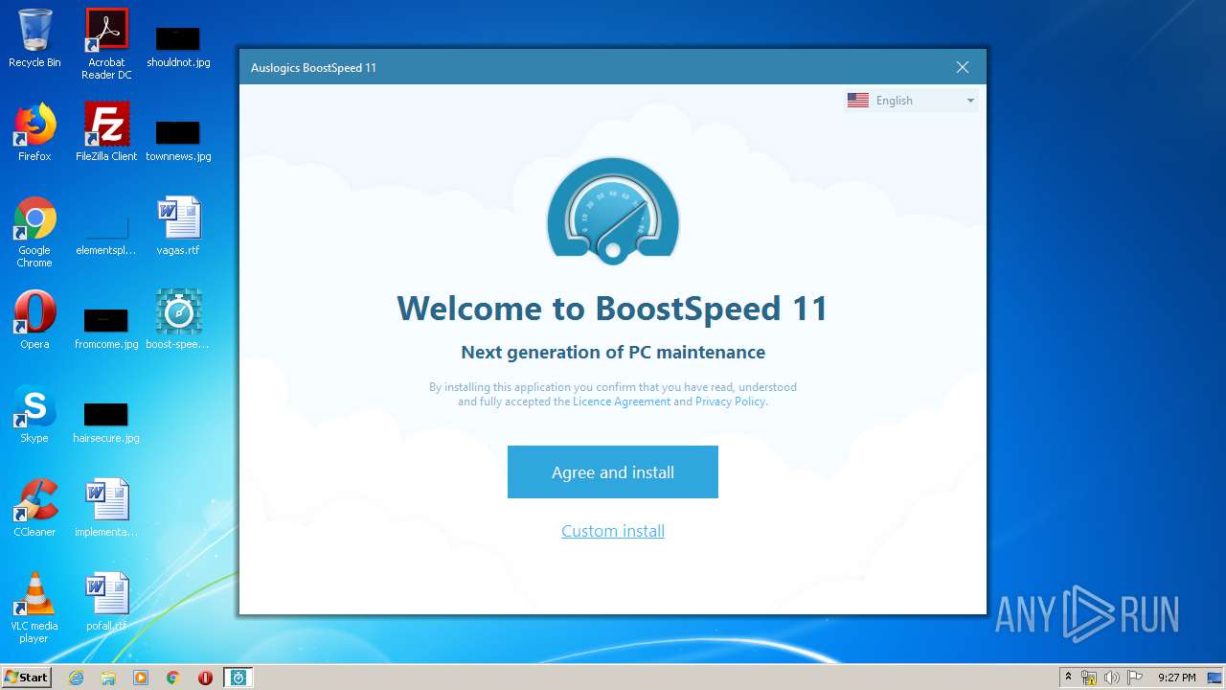Open the Start menu

pyautogui.click(x=27, y=678)
